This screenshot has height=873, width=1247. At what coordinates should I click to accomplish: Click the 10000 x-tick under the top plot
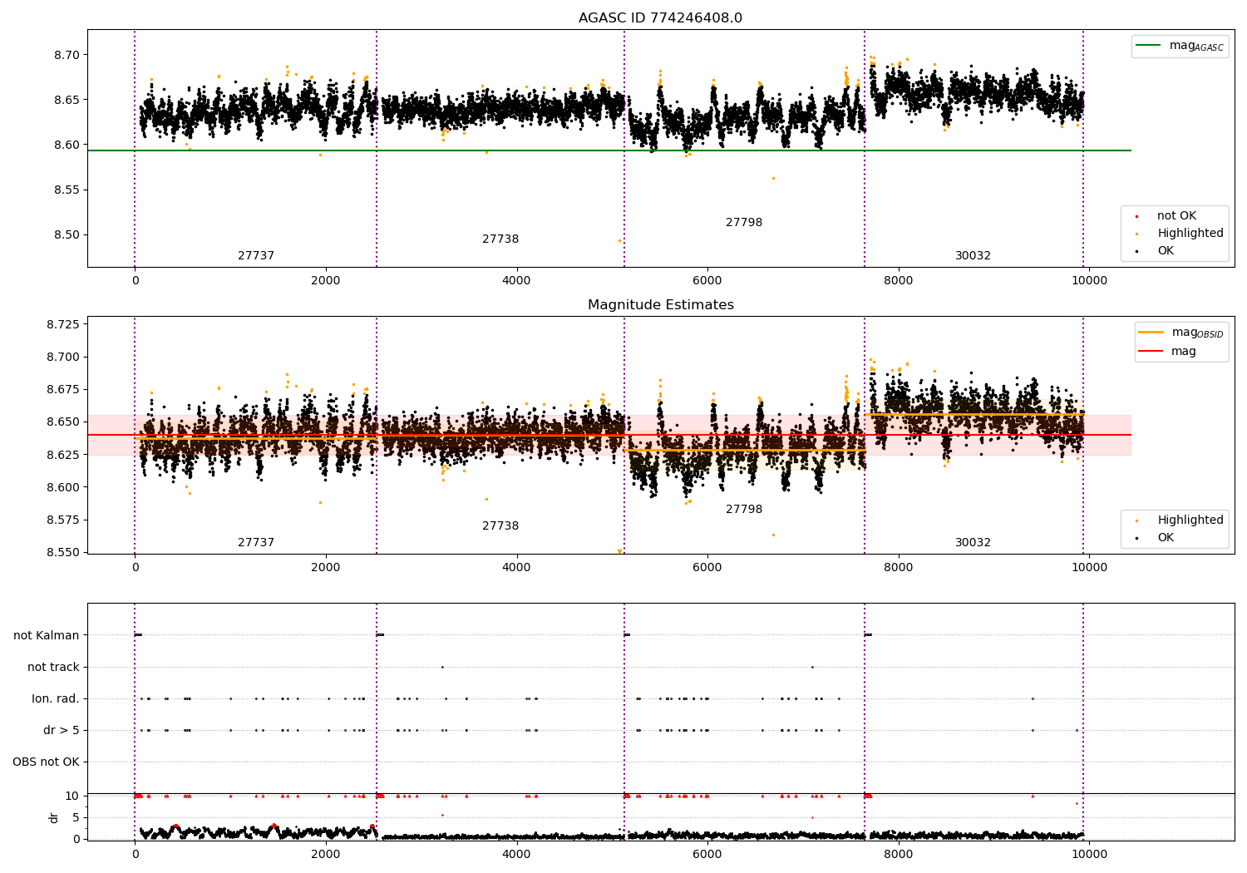coord(1089,280)
